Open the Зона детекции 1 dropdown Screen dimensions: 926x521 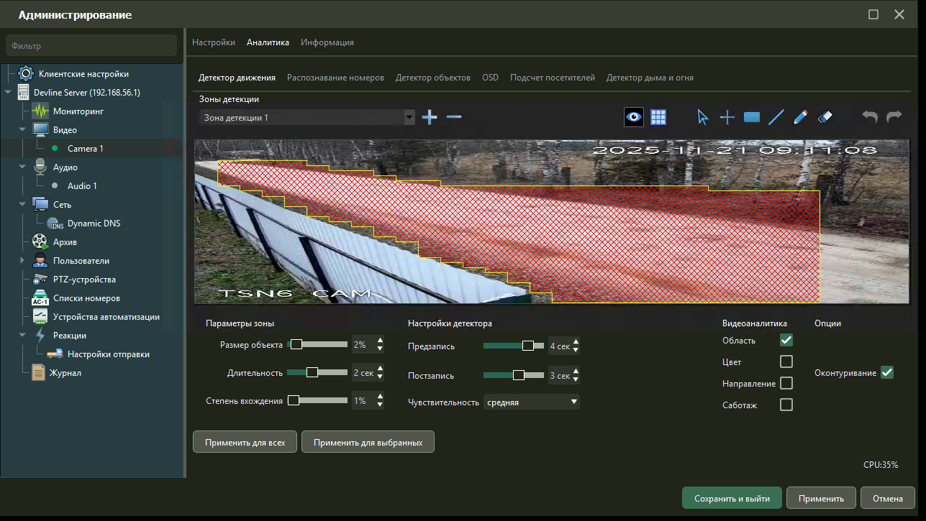pos(307,117)
